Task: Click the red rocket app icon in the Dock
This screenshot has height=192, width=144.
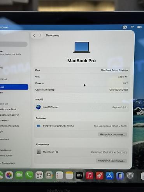Action: point(100,176)
